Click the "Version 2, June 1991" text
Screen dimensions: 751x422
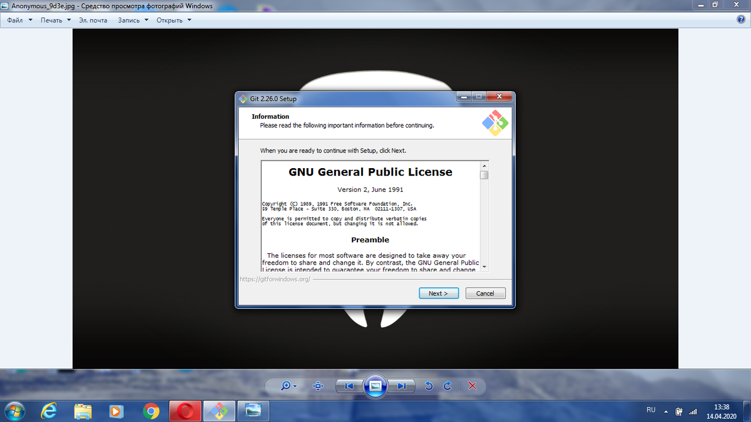(x=370, y=189)
